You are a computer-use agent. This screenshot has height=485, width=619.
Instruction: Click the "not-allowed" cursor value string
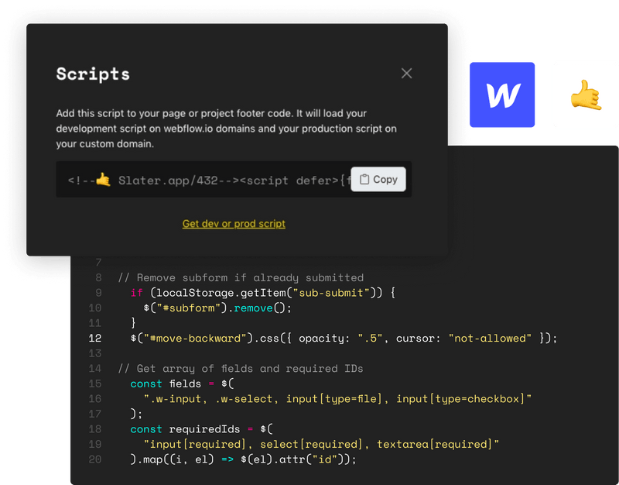click(x=489, y=338)
